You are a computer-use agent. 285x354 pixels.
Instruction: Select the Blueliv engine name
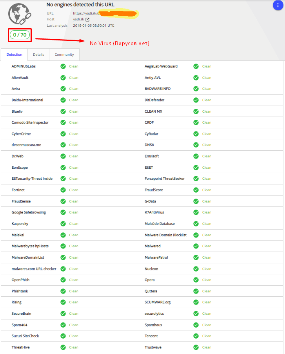pos(17,111)
